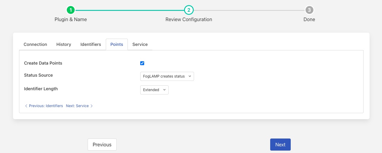Click the "Create Data Points" field label
Viewport: 382px width, 153px height.
pyautogui.click(x=43, y=63)
